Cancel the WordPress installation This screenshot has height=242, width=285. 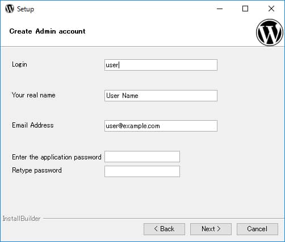point(257,229)
